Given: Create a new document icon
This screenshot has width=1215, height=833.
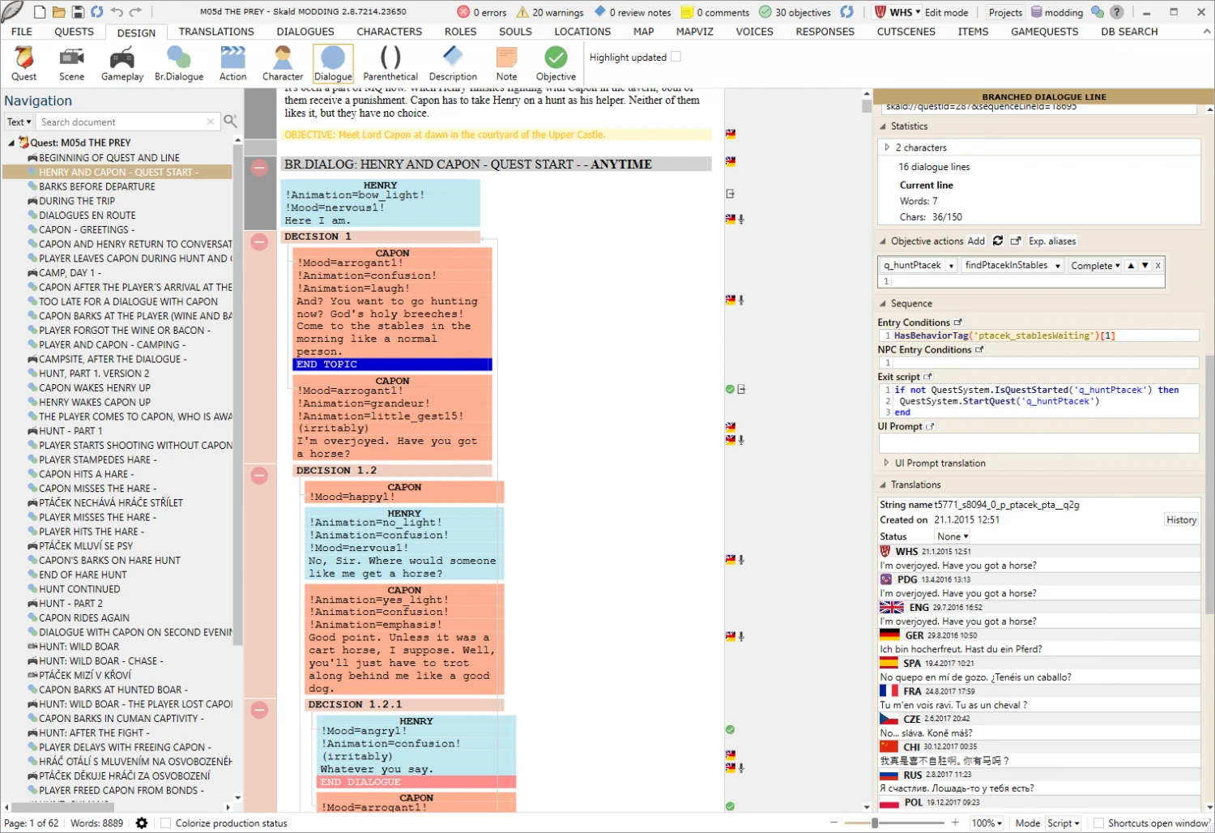Looking at the screenshot, I should pyautogui.click(x=40, y=12).
